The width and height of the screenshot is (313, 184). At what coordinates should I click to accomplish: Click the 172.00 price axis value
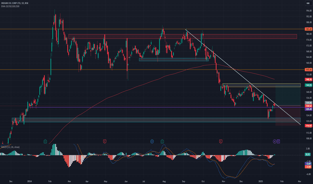(309, 45)
